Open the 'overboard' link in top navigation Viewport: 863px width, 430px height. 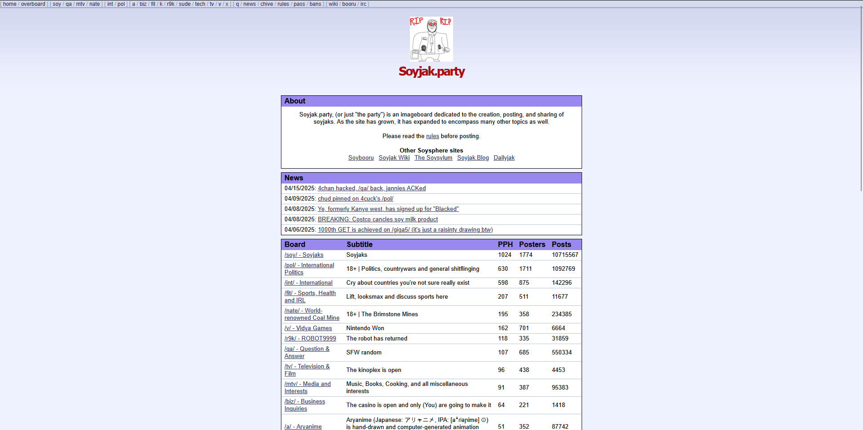(33, 4)
